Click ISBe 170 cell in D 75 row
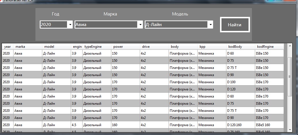The height and width of the screenshot is (135, 298). tap(269, 104)
